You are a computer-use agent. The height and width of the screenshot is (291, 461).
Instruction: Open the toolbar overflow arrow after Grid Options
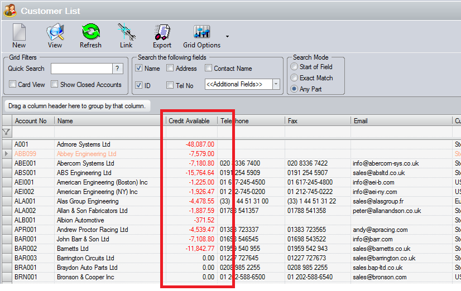[227, 37]
